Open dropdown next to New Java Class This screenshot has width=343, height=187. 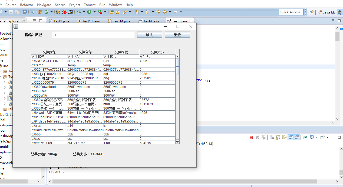[51, 12]
